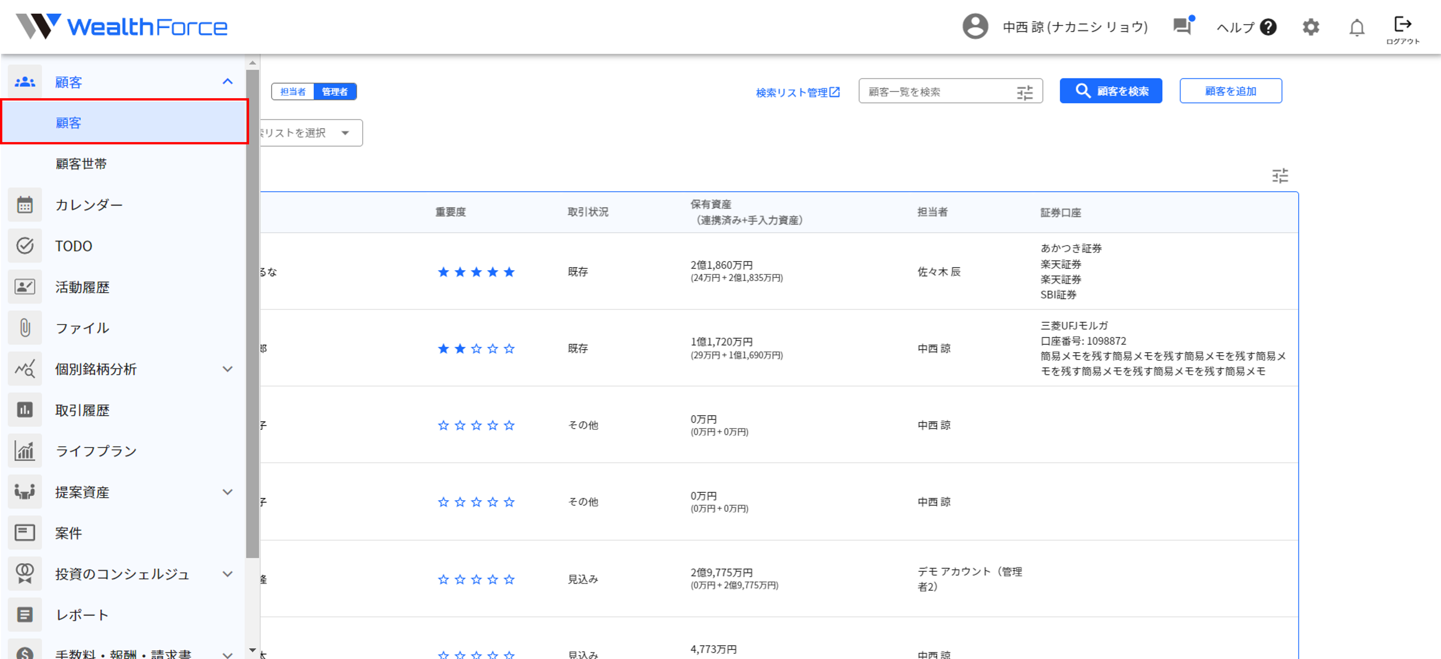The height and width of the screenshot is (659, 1441).
Task: Click the 顧客を検索 button
Action: 1110,91
